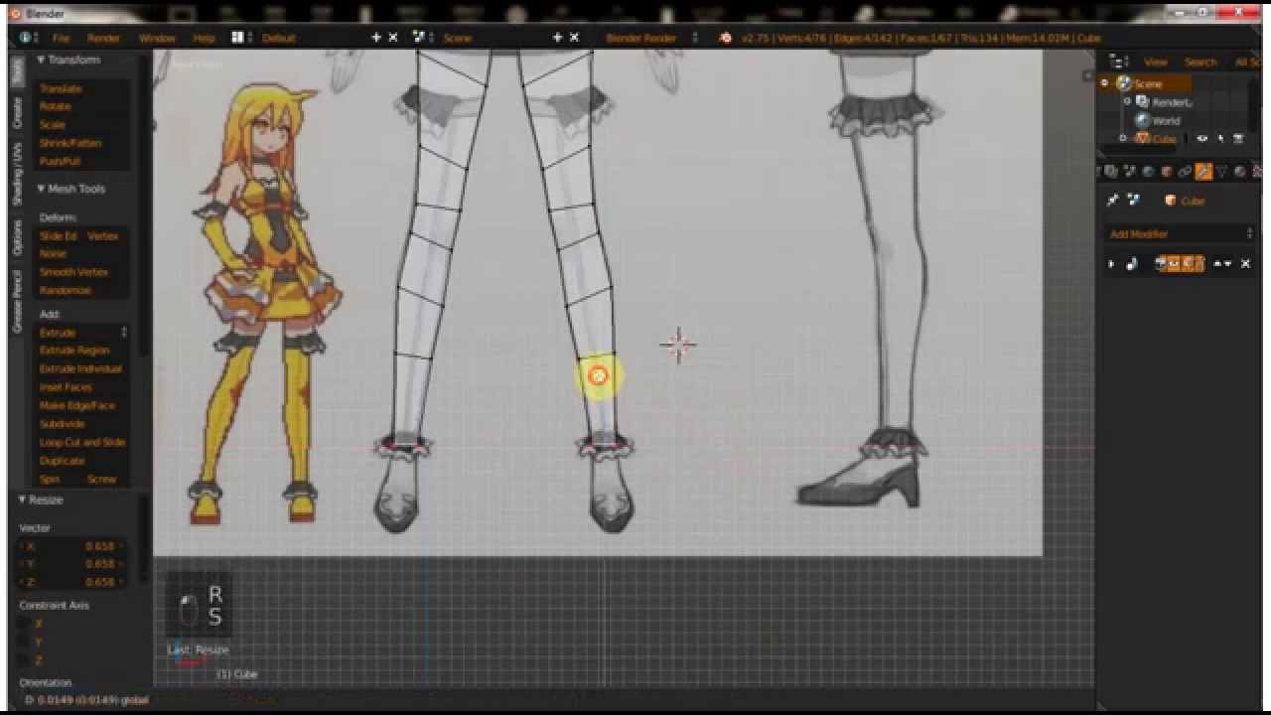The image size is (1271, 715).
Task: Open the Render menu
Action: click(x=103, y=38)
